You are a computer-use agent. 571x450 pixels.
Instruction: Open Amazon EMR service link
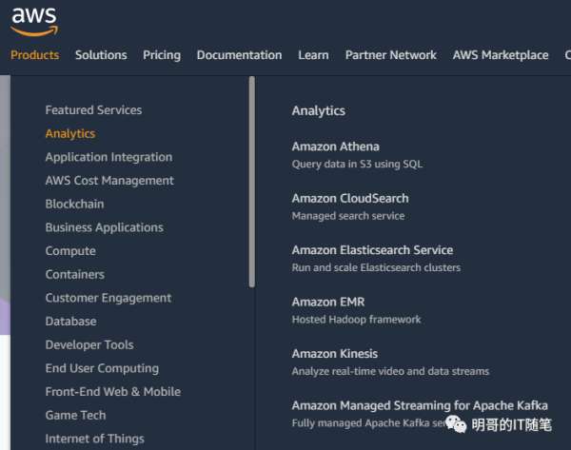tap(328, 302)
